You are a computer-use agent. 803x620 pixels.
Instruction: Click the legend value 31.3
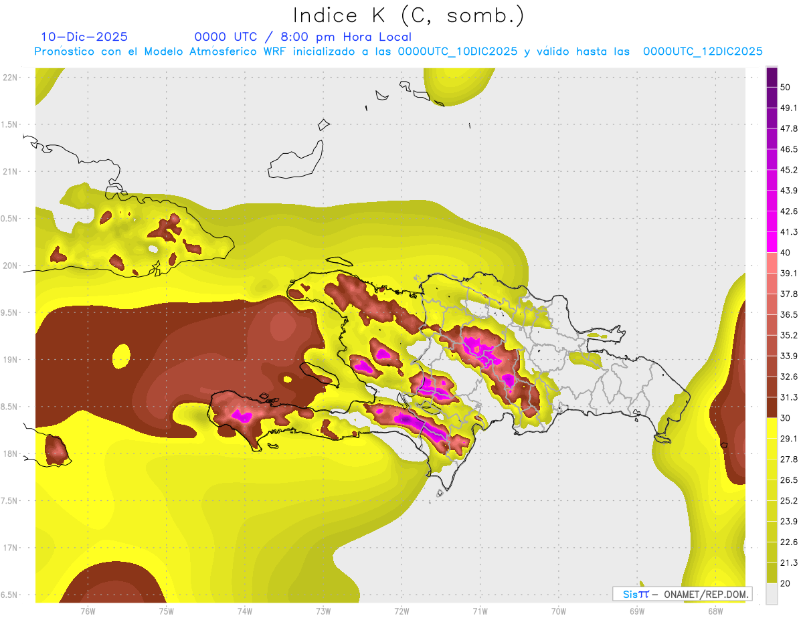click(788, 397)
